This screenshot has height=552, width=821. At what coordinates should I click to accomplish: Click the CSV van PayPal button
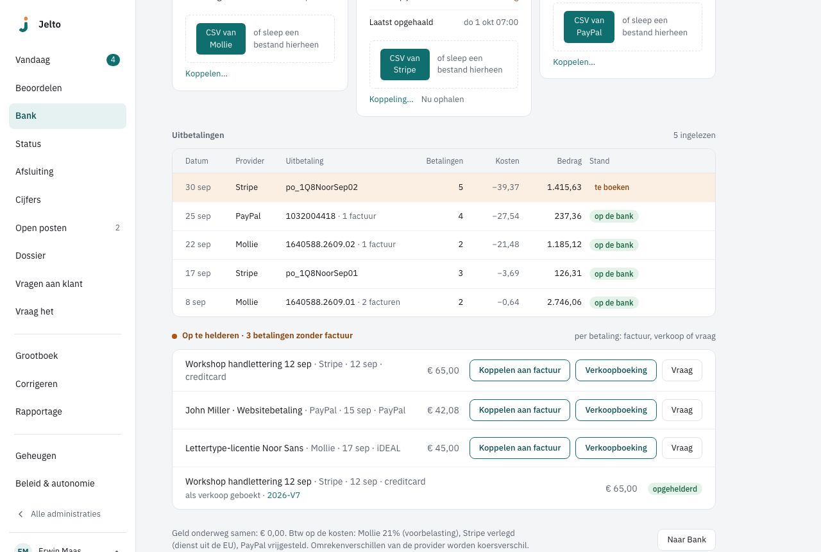(589, 26)
